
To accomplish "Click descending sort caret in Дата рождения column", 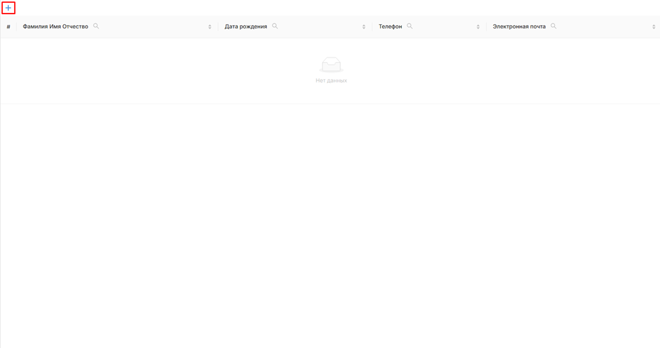I will [364, 28].
